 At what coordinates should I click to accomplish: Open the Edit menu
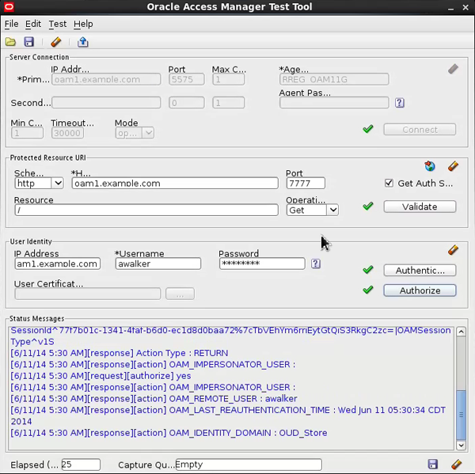[x=33, y=24]
